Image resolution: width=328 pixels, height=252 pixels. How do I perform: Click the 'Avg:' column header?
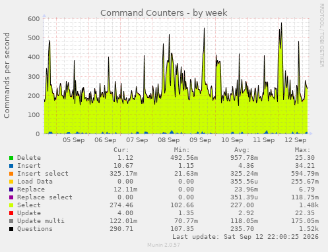[242, 150]
